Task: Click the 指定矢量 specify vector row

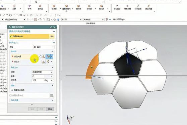Action: click(x=24, y=56)
